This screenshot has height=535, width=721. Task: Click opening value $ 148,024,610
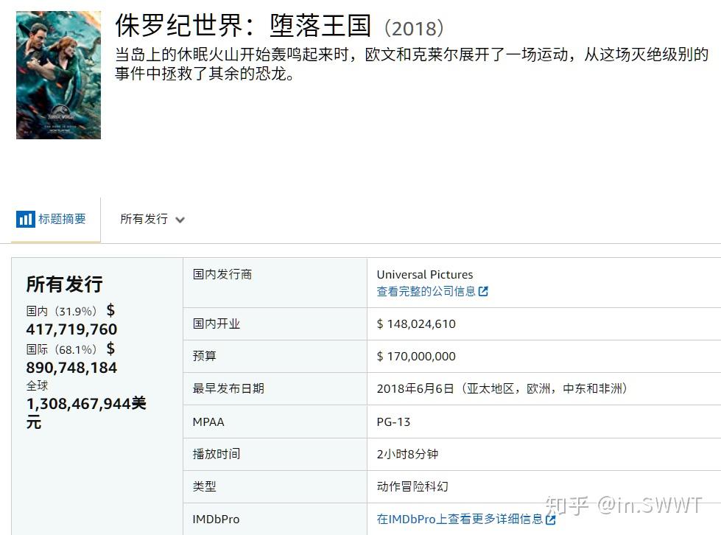[x=416, y=324]
